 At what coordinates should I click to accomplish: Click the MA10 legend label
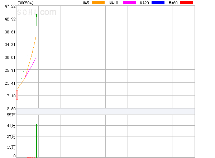114,3
